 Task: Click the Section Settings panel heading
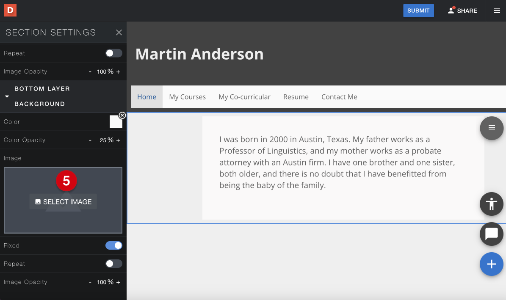[51, 32]
